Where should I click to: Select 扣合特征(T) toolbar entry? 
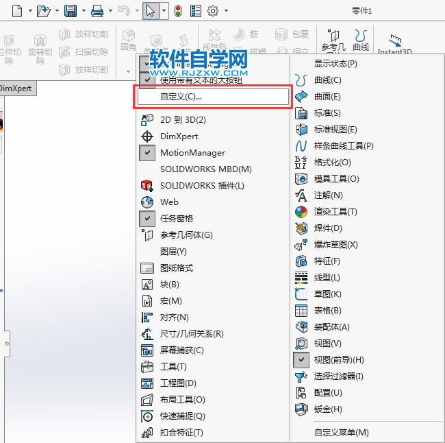[181, 433]
